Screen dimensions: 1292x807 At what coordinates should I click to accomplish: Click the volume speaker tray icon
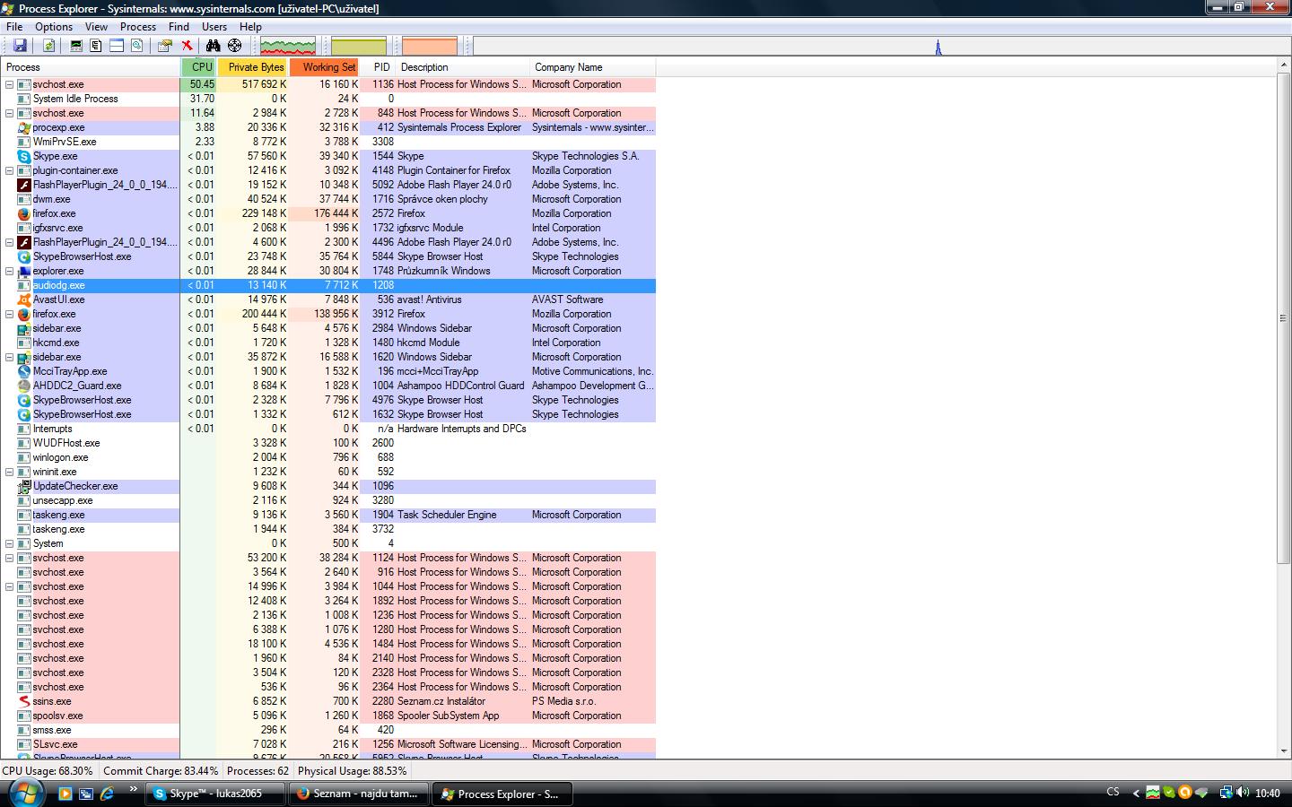(x=1243, y=793)
